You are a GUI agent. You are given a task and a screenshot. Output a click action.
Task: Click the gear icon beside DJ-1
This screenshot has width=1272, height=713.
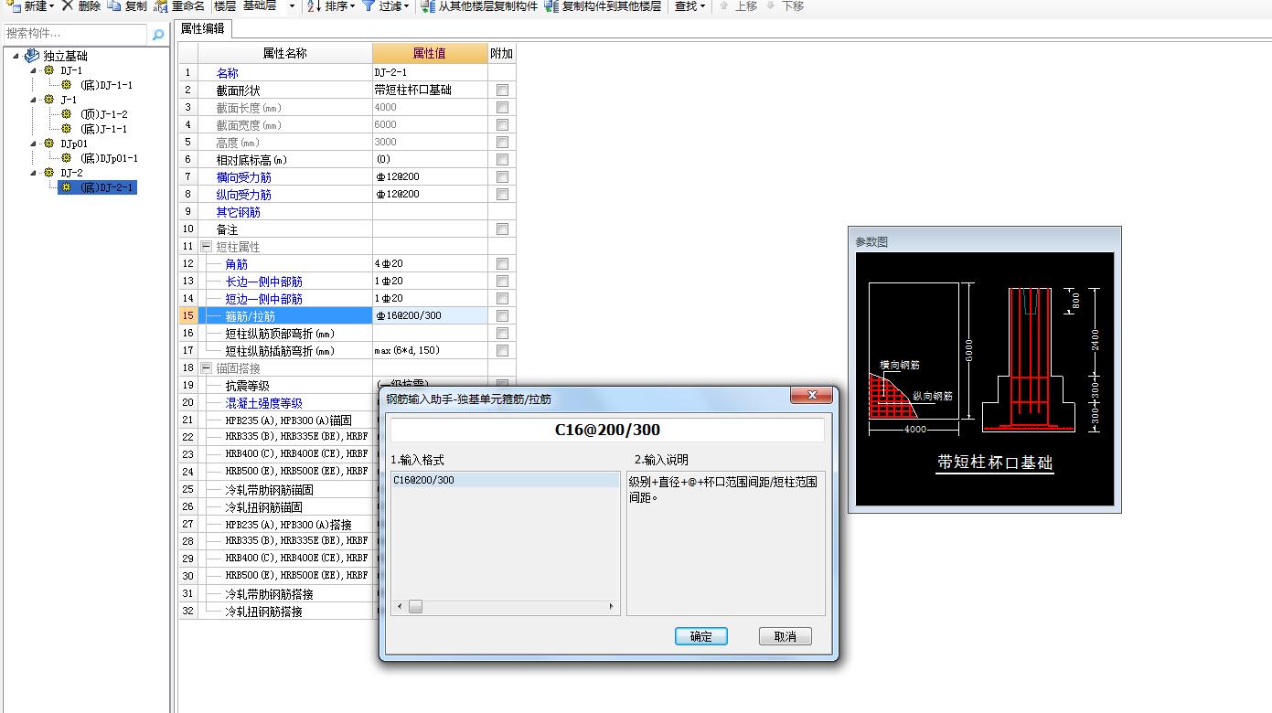[x=49, y=70]
